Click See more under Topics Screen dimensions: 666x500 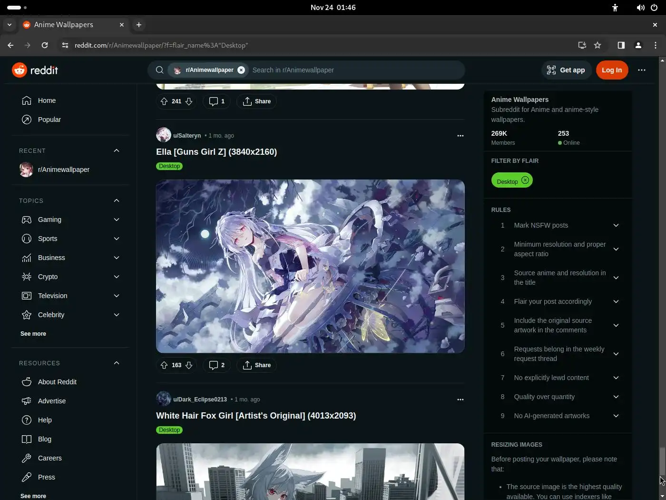click(x=33, y=334)
